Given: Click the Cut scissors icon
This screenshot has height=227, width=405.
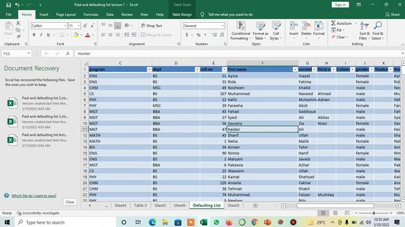Looking at the screenshot, I should (18, 23).
